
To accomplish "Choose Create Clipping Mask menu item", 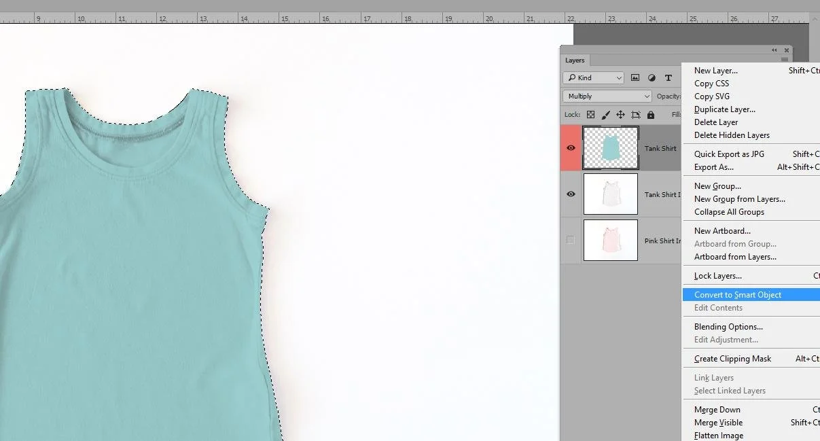I will (732, 359).
